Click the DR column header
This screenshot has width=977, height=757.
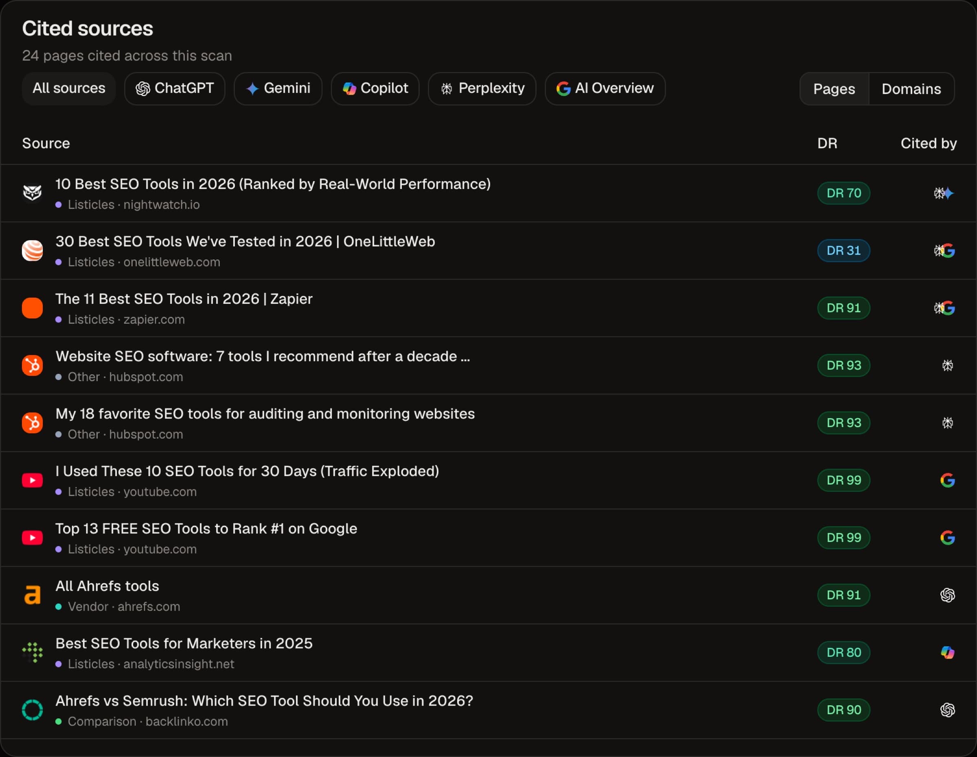[827, 143]
